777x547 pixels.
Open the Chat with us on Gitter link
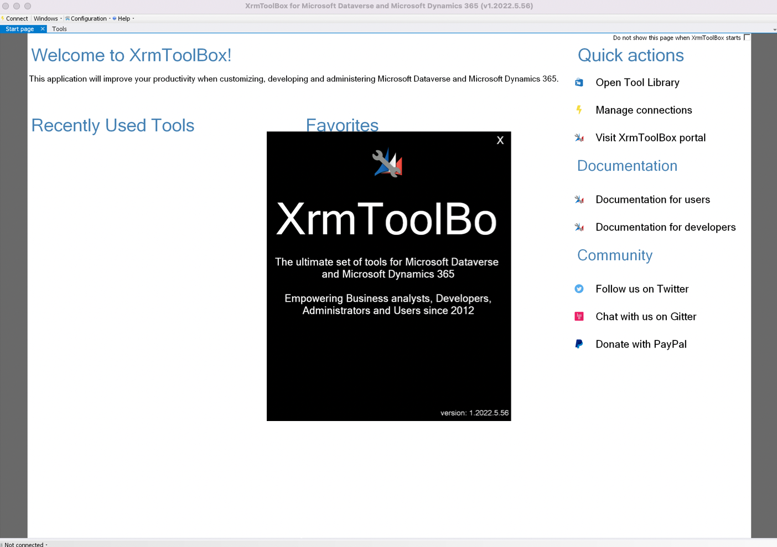[x=645, y=317]
